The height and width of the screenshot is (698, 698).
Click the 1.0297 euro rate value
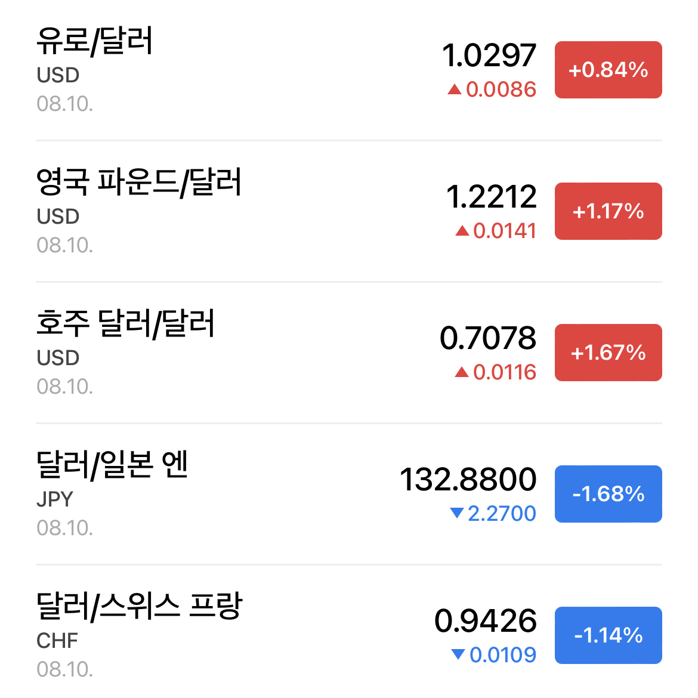click(489, 55)
